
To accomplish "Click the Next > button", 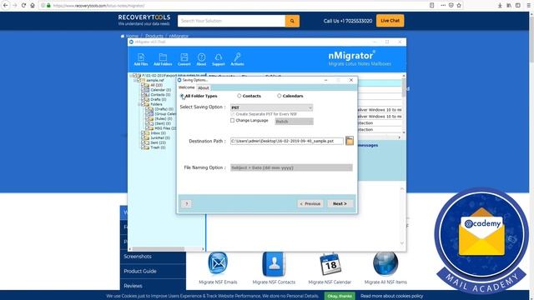I will point(340,203).
